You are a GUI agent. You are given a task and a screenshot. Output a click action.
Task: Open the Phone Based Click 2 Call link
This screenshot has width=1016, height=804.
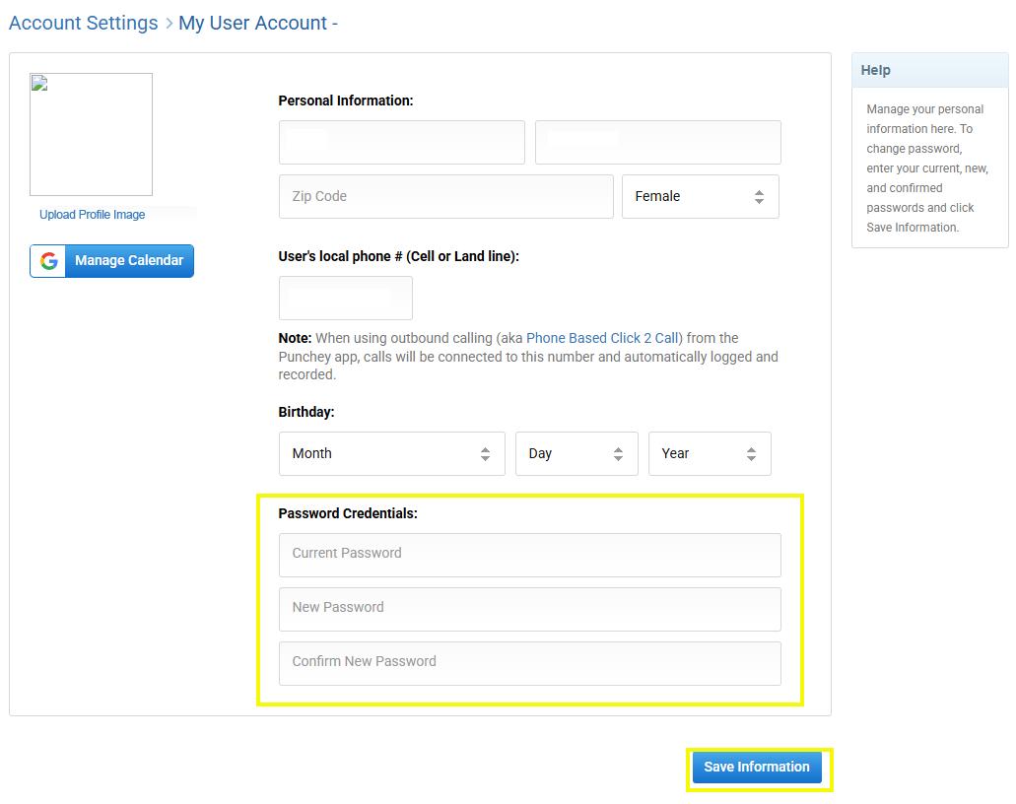click(602, 338)
